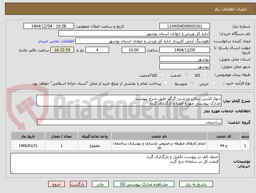Viewport: 256px width, 193px height.
Task: Click the توضیحات خریدار text area
Action: coord(115,163)
